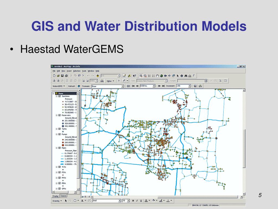Uncheck the GPVs layer checkbox

point(59,189)
